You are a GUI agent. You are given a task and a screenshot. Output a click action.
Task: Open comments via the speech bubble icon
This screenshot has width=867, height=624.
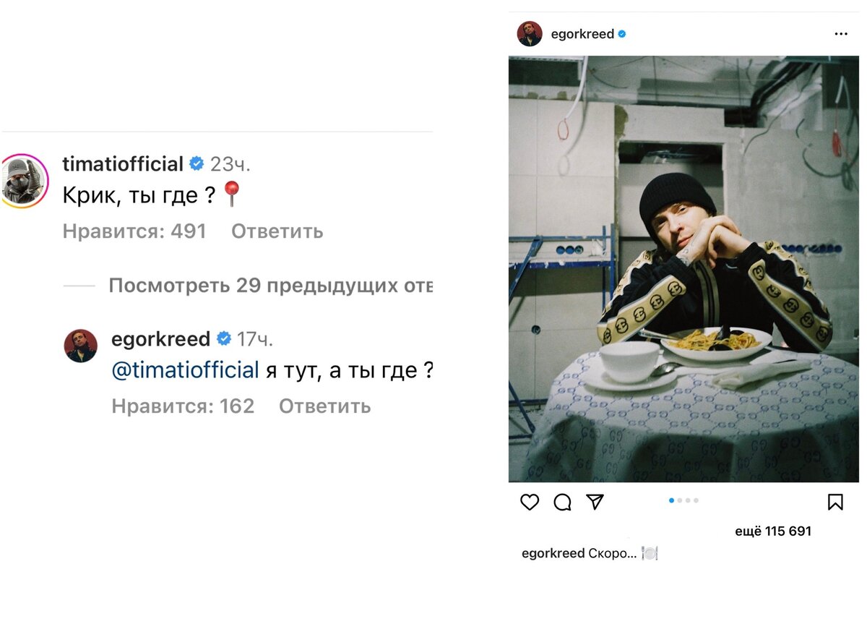[x=563, y=502]
